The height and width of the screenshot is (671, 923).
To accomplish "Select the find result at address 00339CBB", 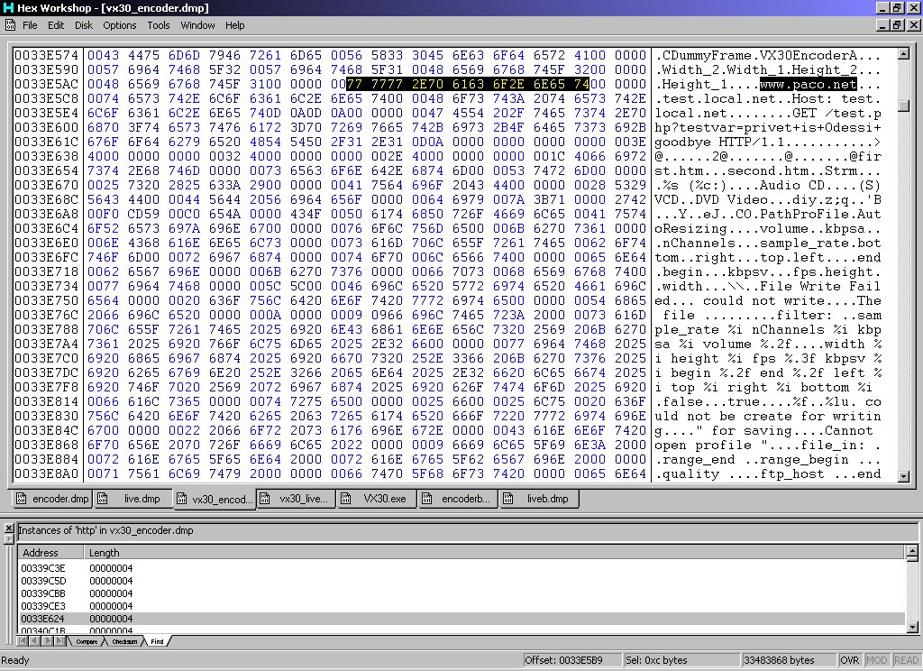I will click(461, 593).
